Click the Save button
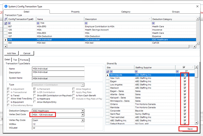The height and width of the screenshot is (136, 203). (x=190, y=129)
